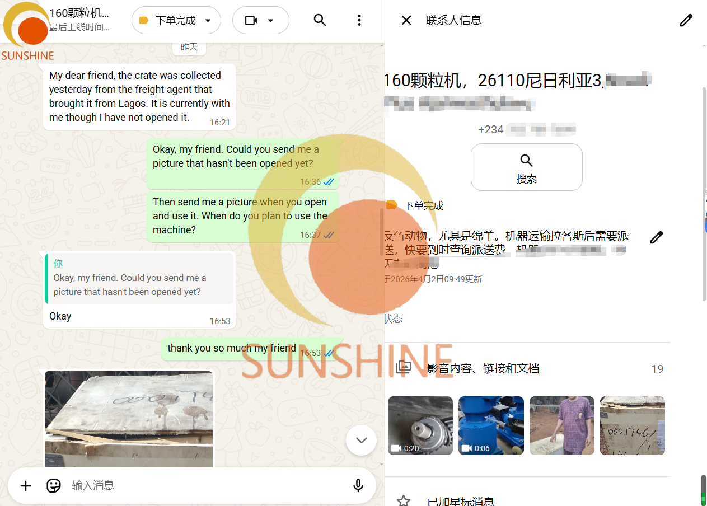
Task: Click the 'Then send me a picture' message
Action: tap(243, 216)
